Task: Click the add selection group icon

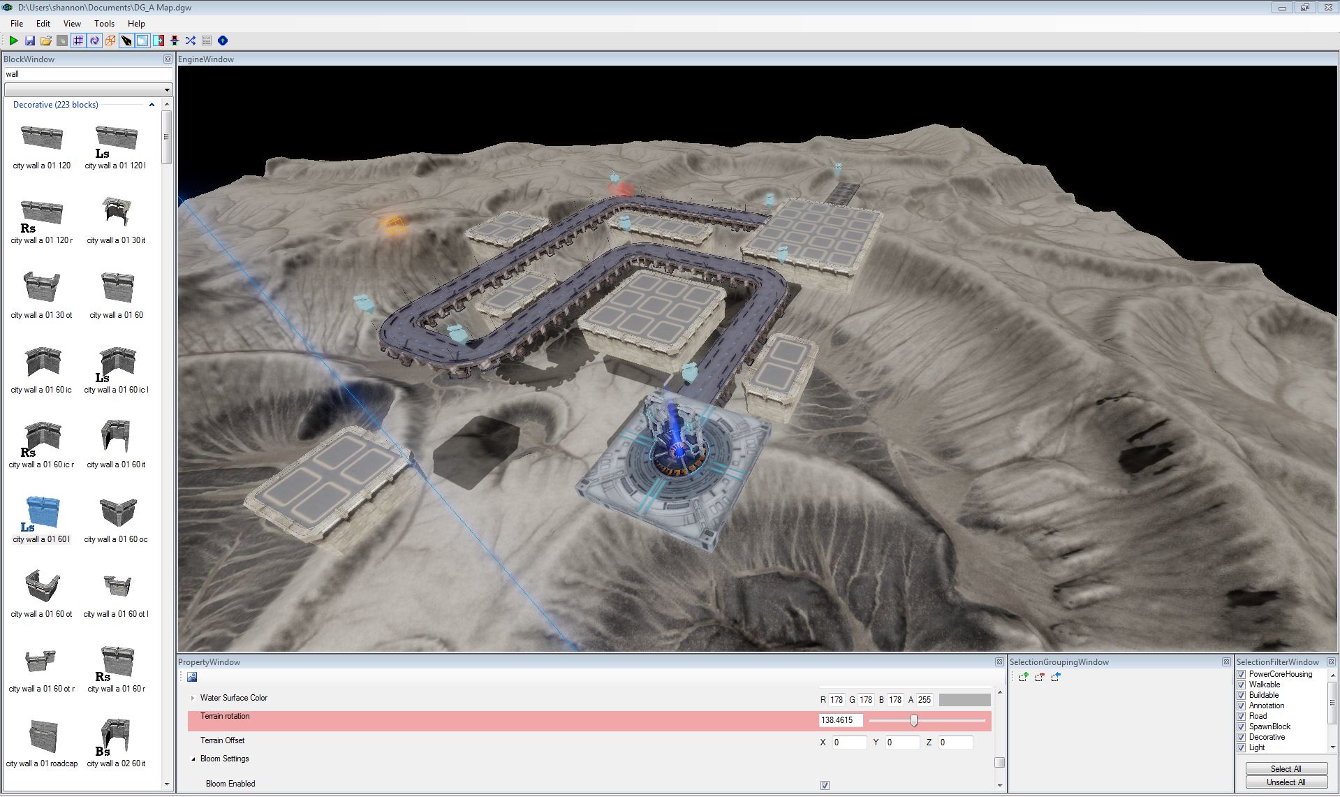Action: [1024, 677]
